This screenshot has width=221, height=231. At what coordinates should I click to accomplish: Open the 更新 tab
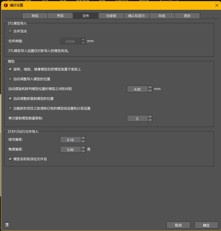[187, 16]
